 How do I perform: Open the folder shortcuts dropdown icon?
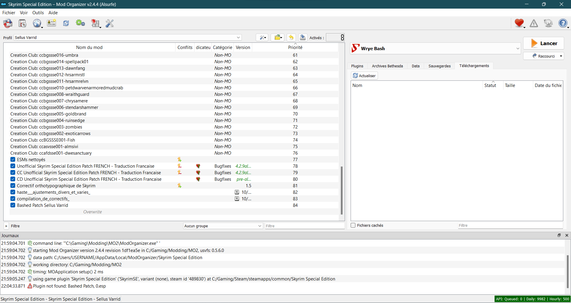click(278, 37)
